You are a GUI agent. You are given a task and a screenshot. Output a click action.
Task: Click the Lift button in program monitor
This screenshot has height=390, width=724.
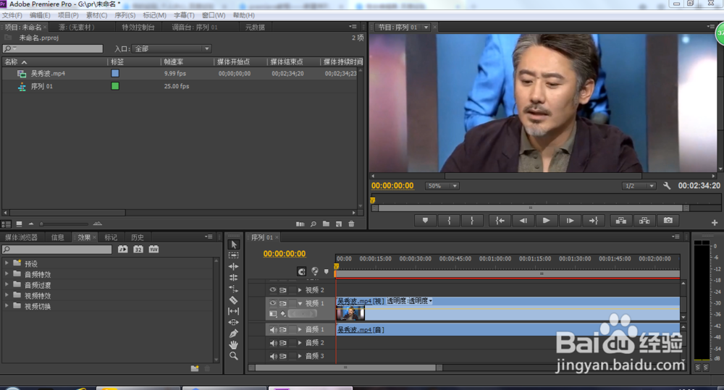(x=621, y=221)
